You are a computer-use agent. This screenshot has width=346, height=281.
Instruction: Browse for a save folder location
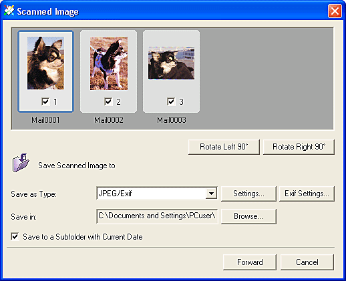click(x=248, y=216)
